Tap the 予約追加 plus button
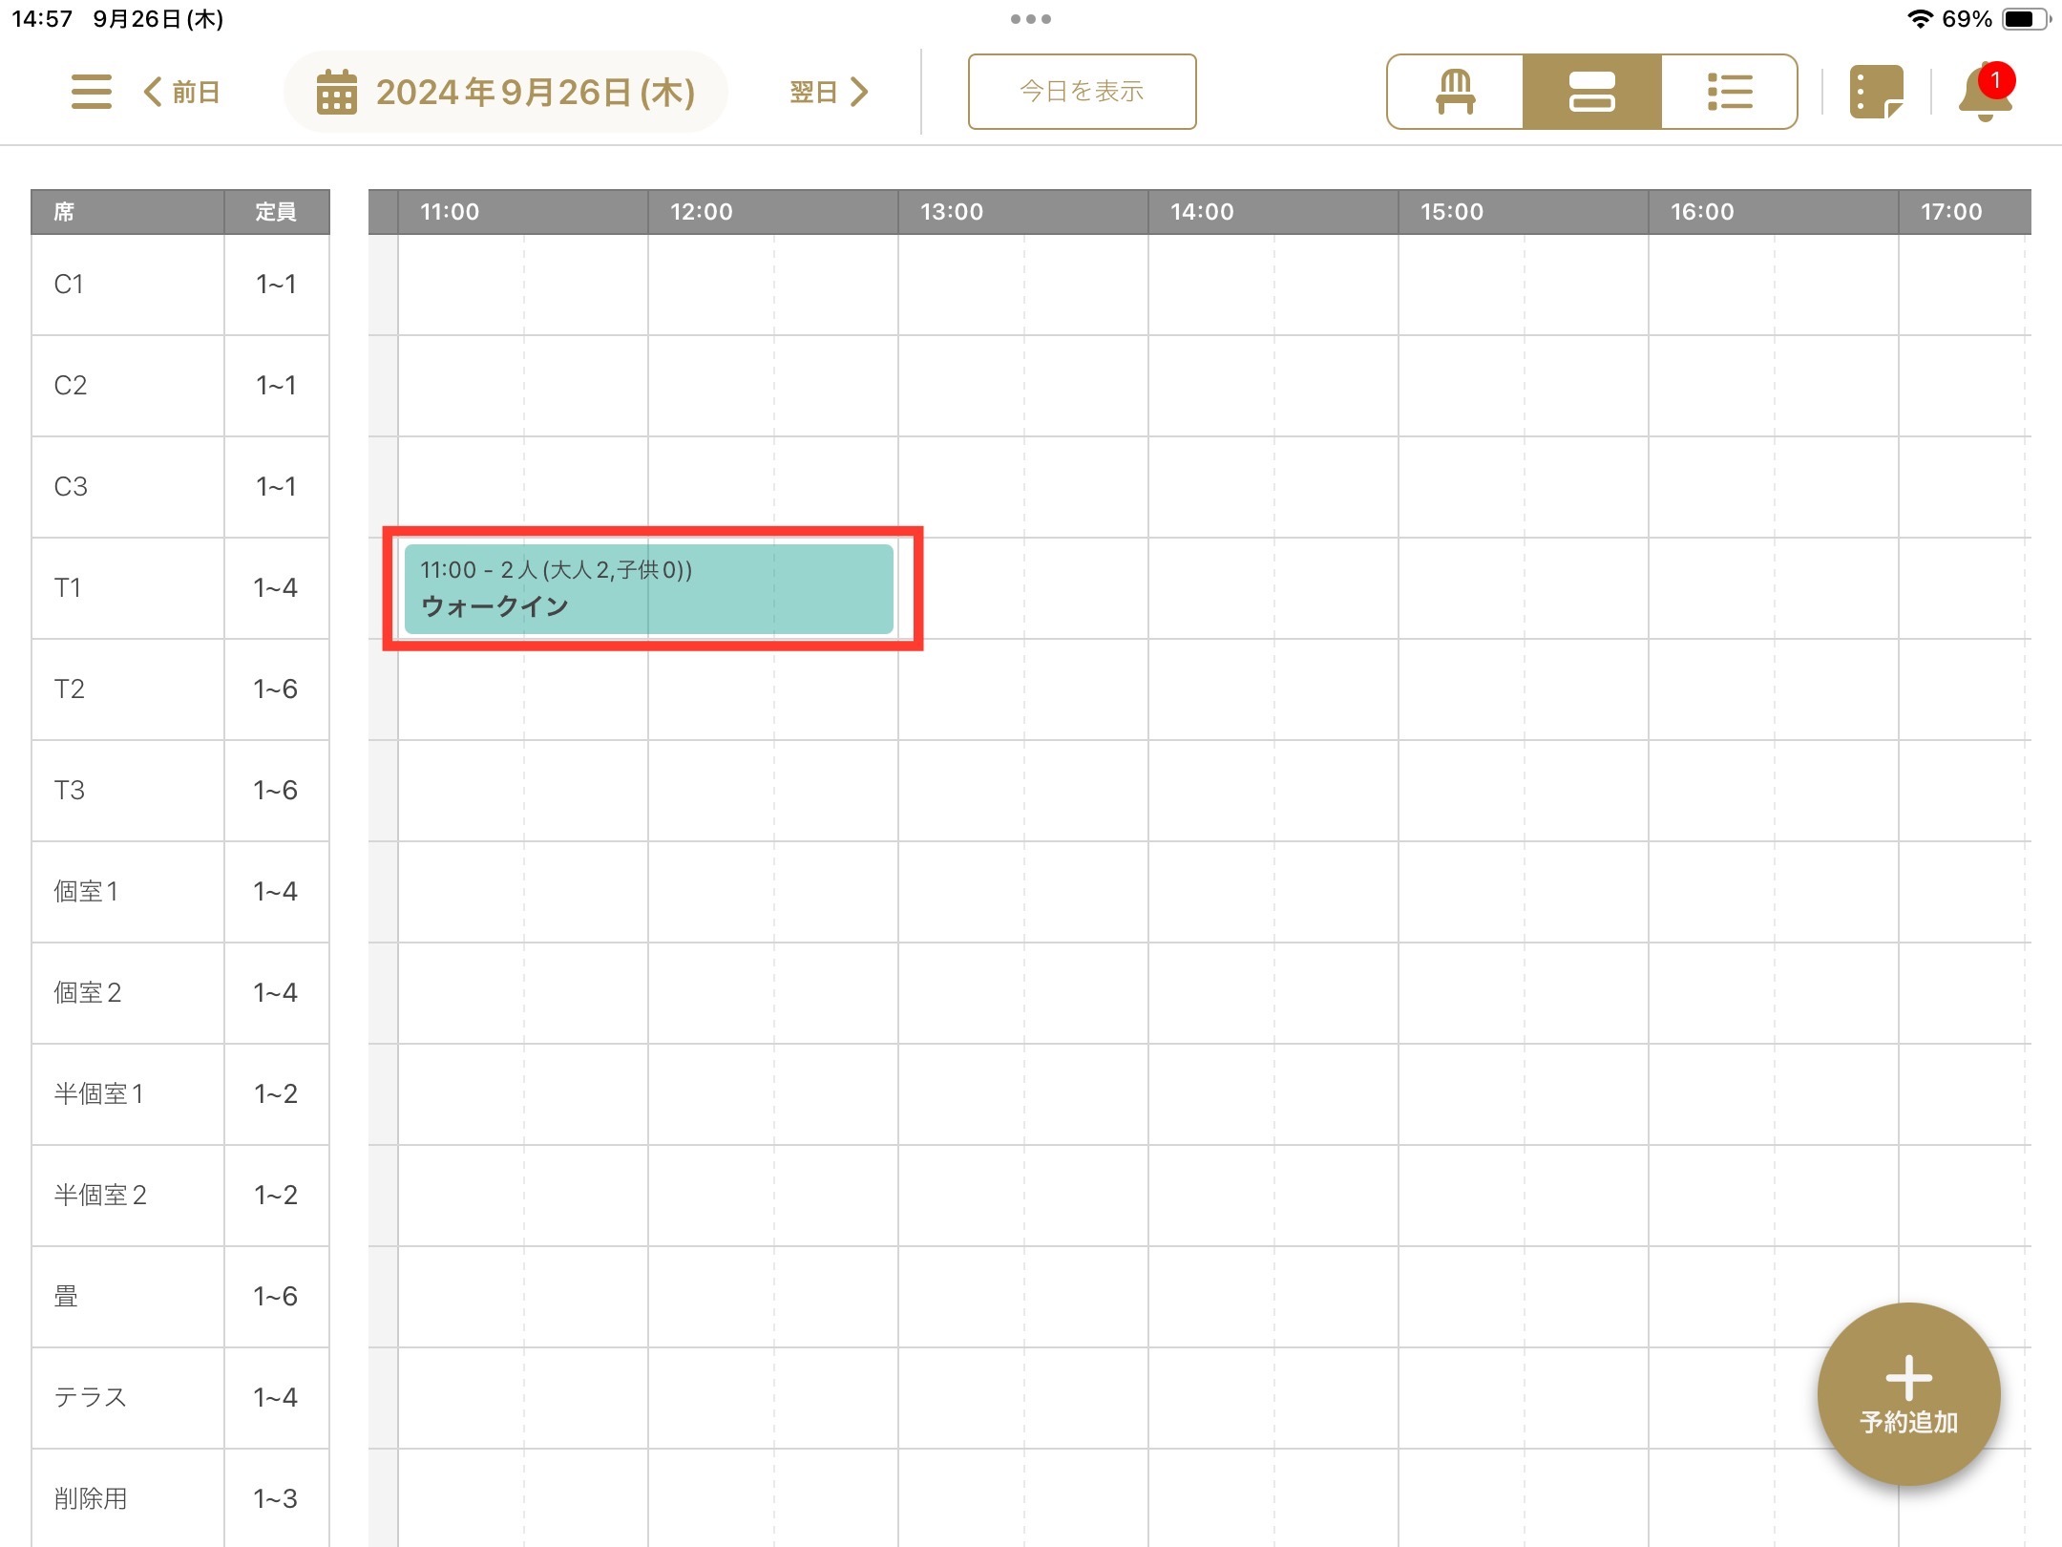 pyautogui.click(x=1908, y=1393)
